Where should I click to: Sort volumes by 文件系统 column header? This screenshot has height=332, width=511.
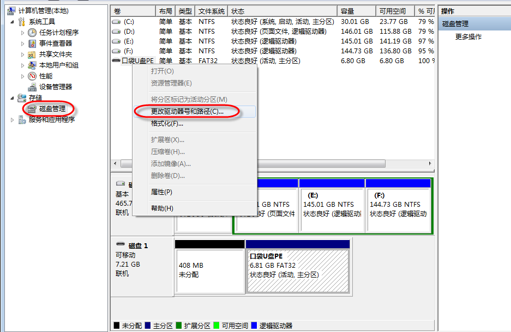(210, 11)
